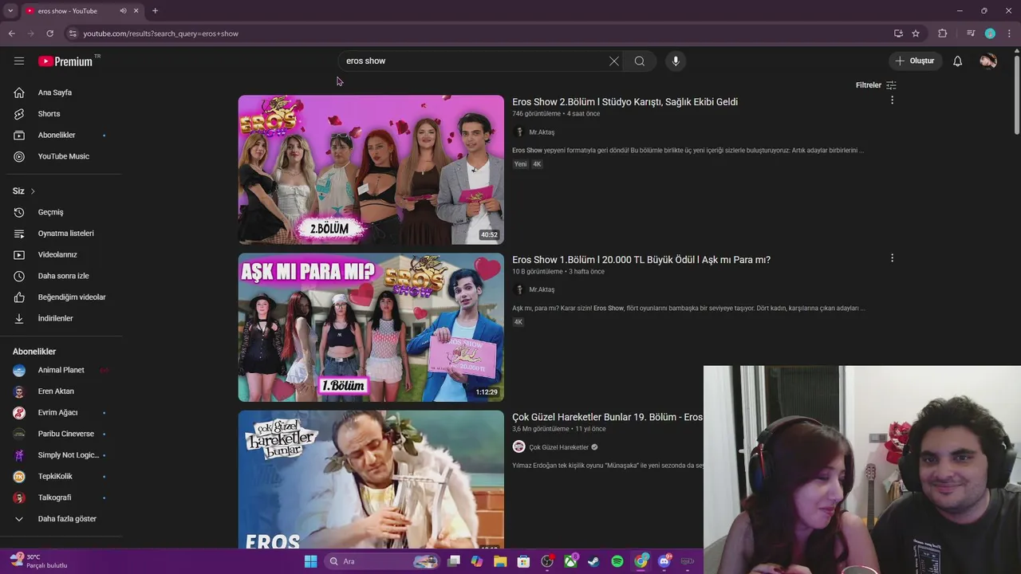
Task: Open Chrome three-dot menu
Action: click(1009, 33)
